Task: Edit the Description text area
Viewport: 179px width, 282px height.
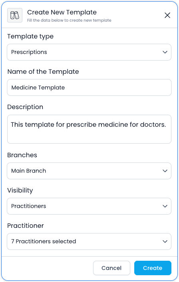Action: click(x=89, y=129)
